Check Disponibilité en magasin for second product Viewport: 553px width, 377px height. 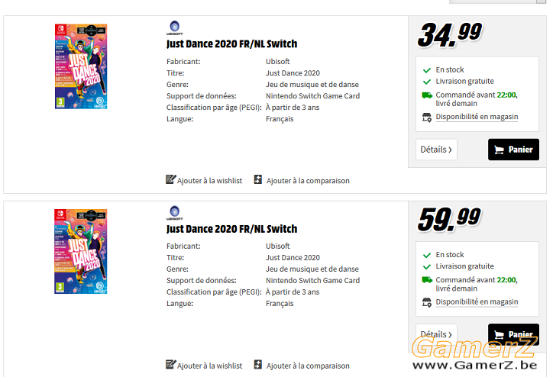tap(477, 302)
